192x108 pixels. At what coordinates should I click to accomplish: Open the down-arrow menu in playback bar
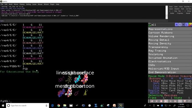(x=185, y=101)
